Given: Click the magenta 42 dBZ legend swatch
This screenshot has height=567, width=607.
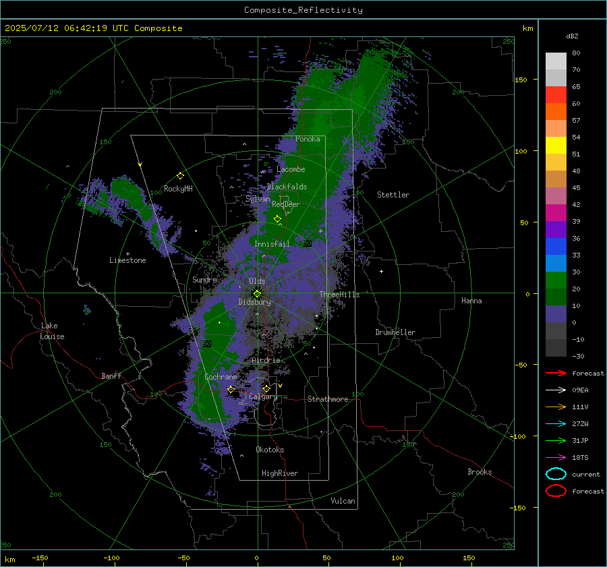Looking at the screenshot, I should [x=556, y=213].
